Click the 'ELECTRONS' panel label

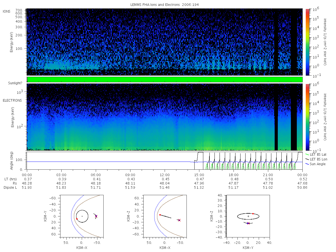coord(12,101)
